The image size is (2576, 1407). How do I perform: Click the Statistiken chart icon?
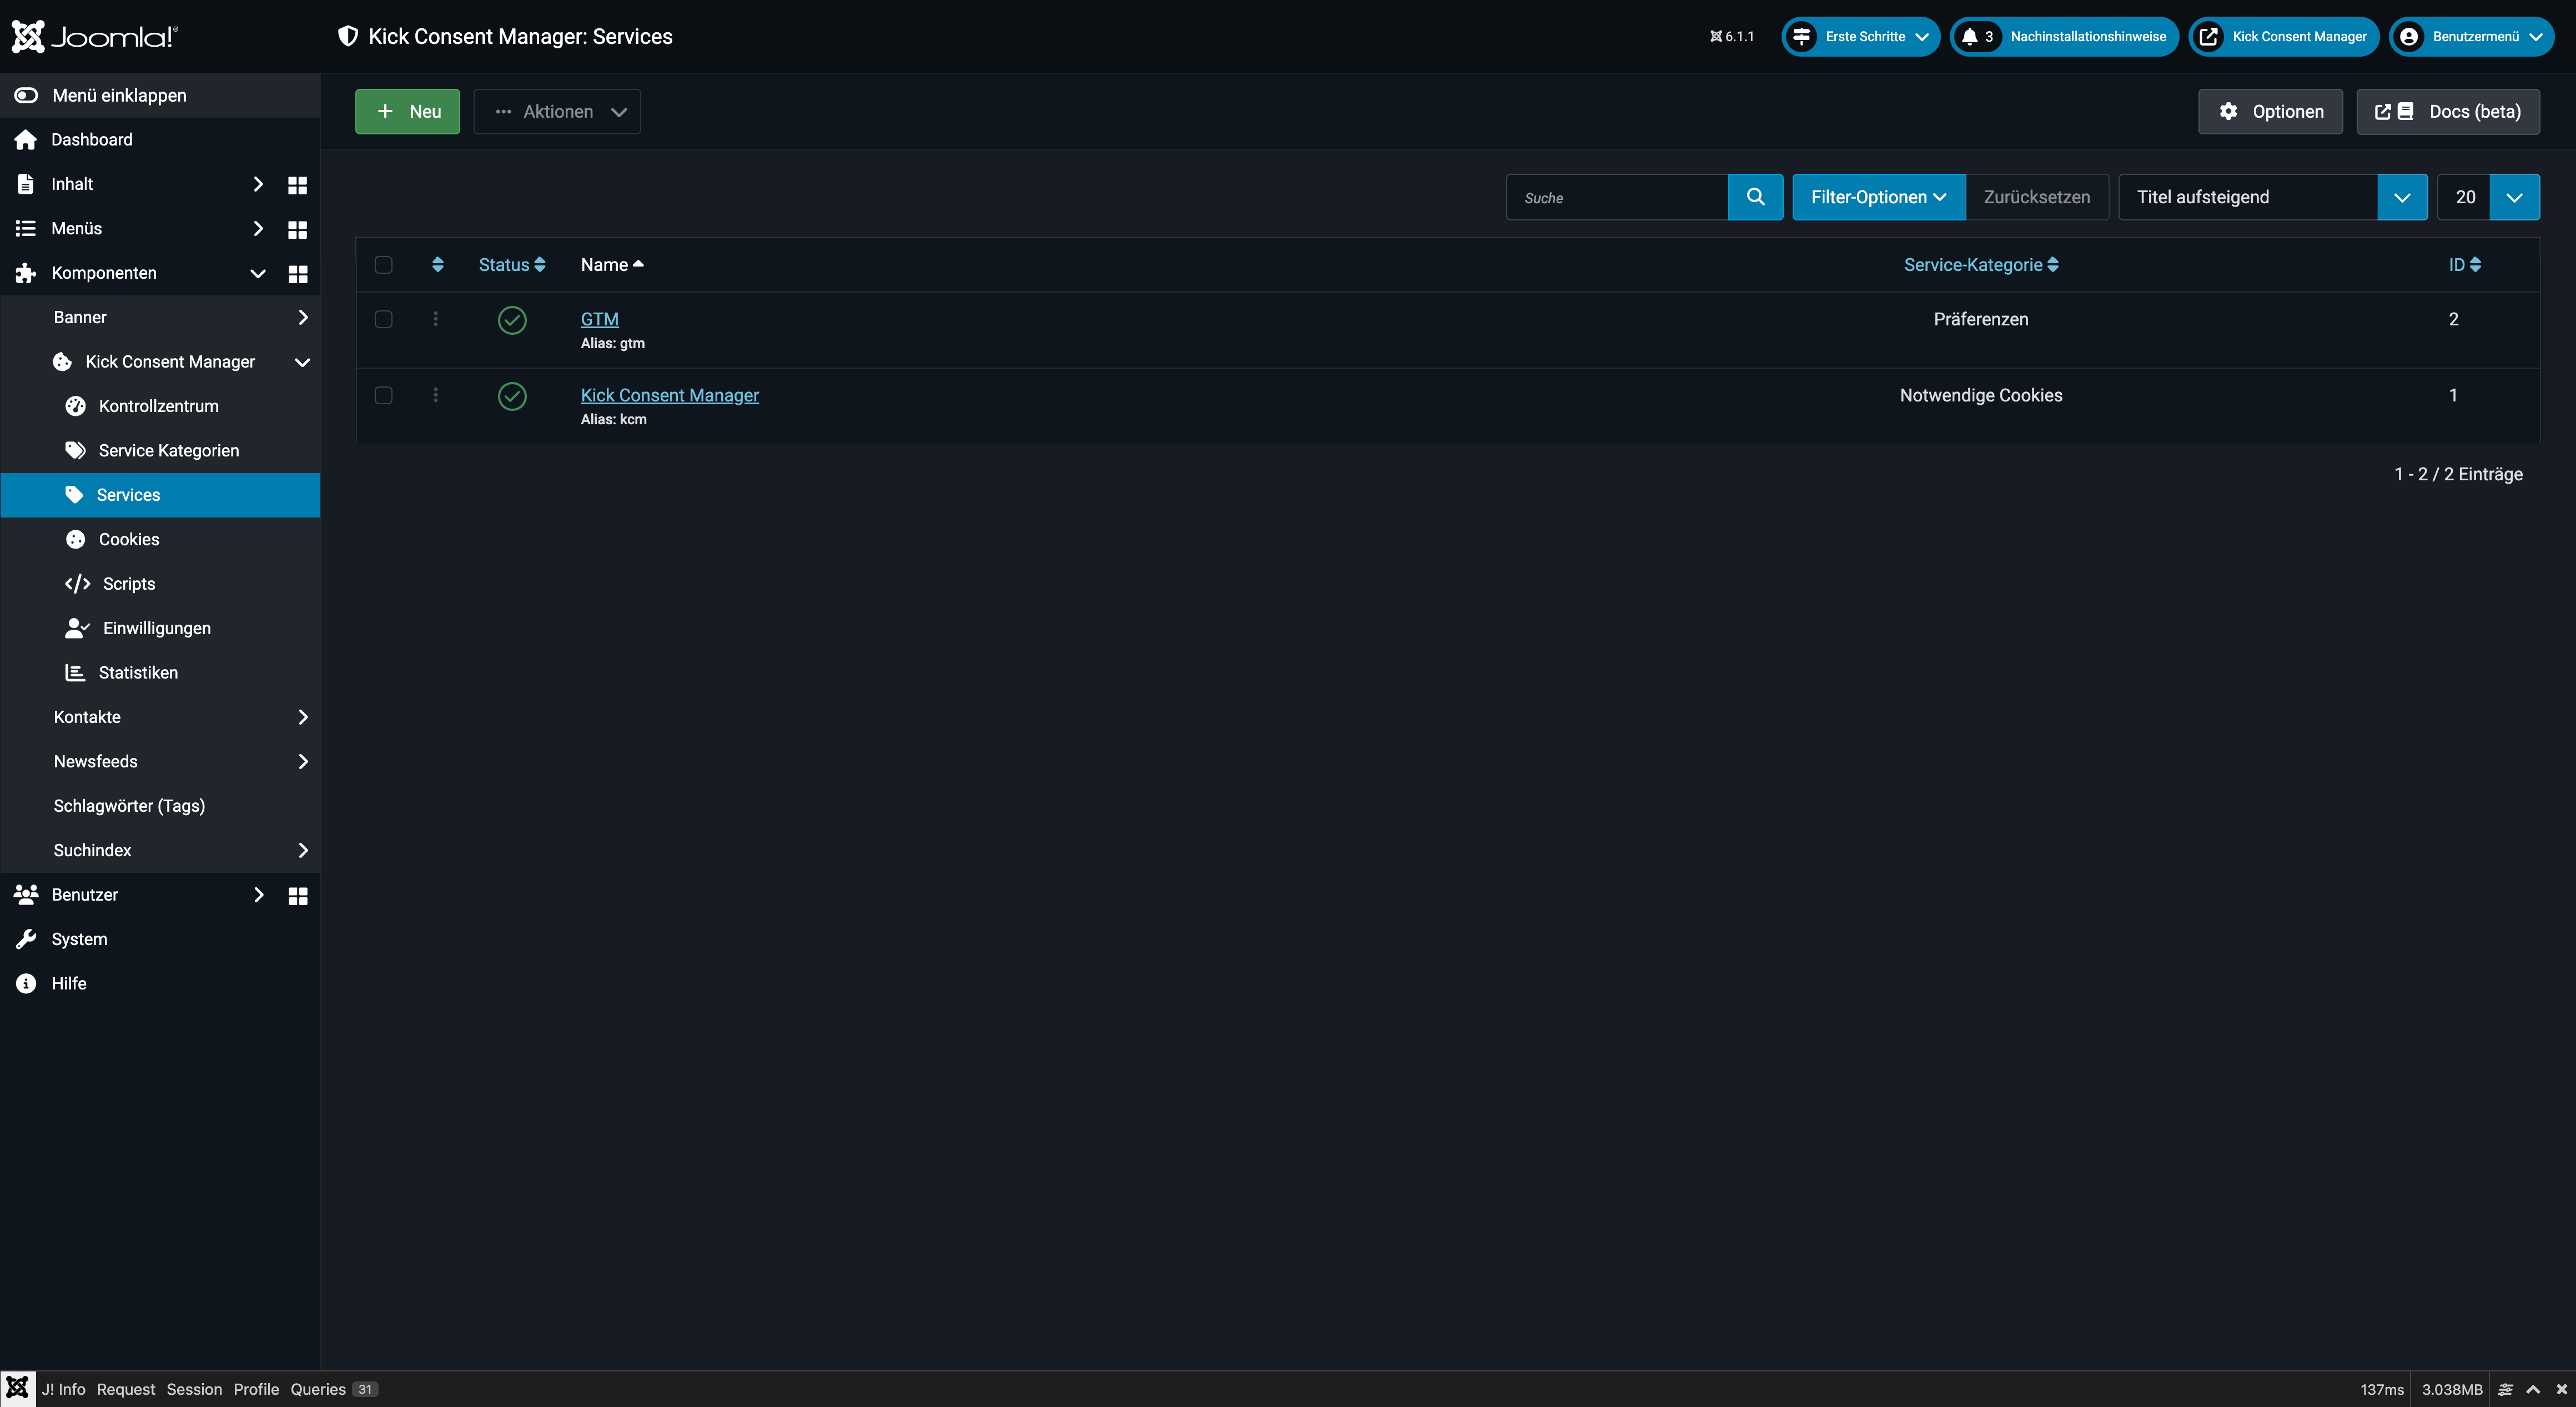75,673
